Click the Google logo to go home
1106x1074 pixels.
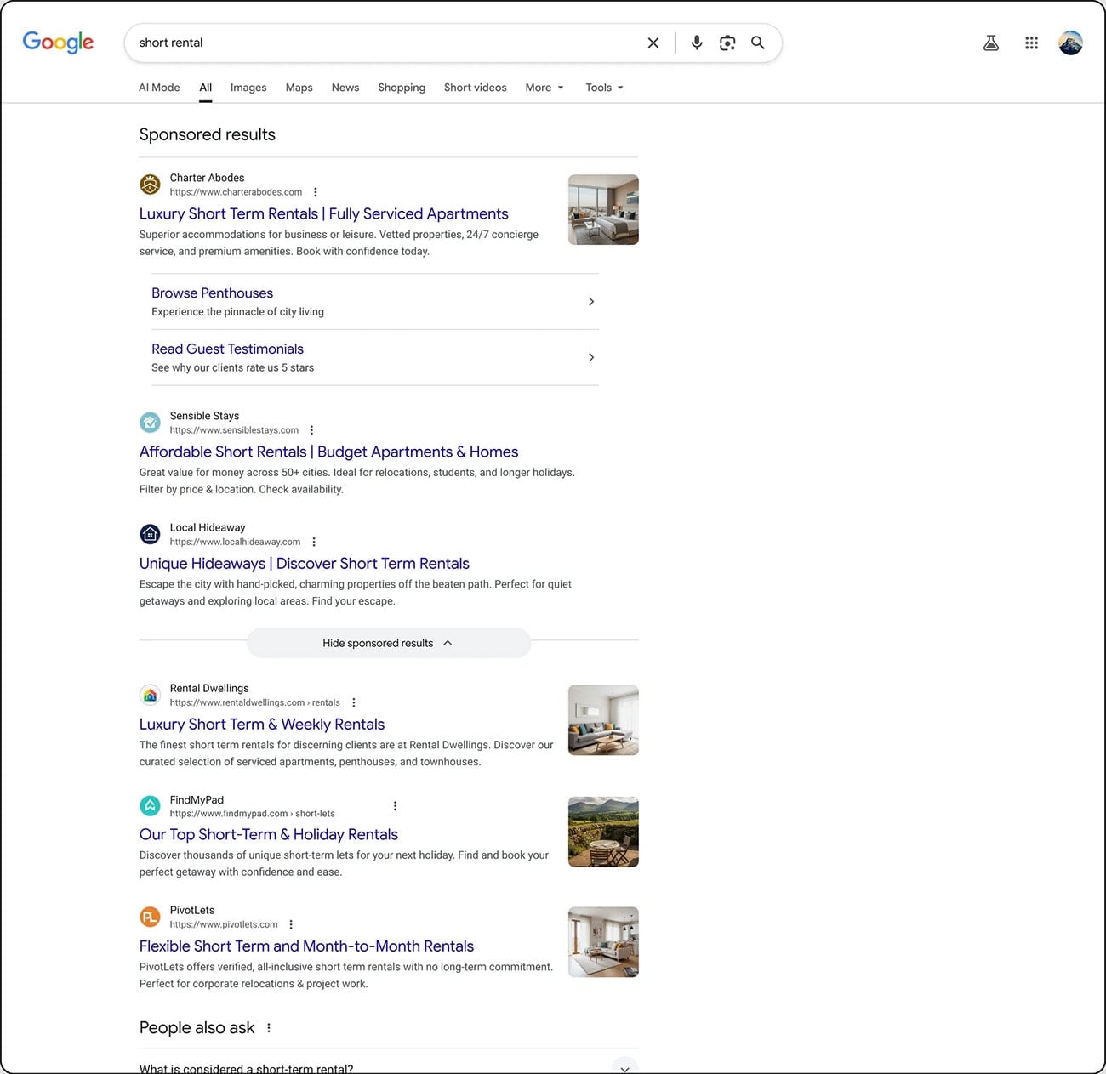57,43
